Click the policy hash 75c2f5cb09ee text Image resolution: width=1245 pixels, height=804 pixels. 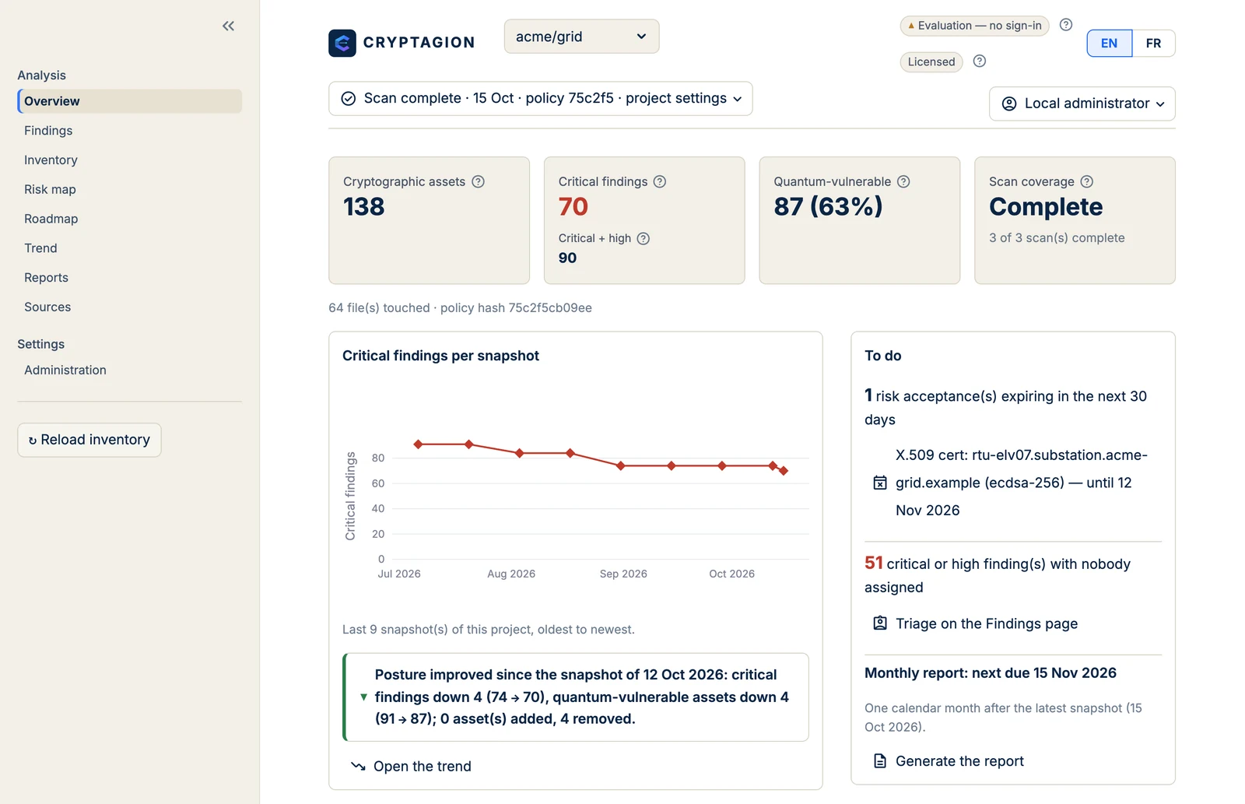[516, 307]
